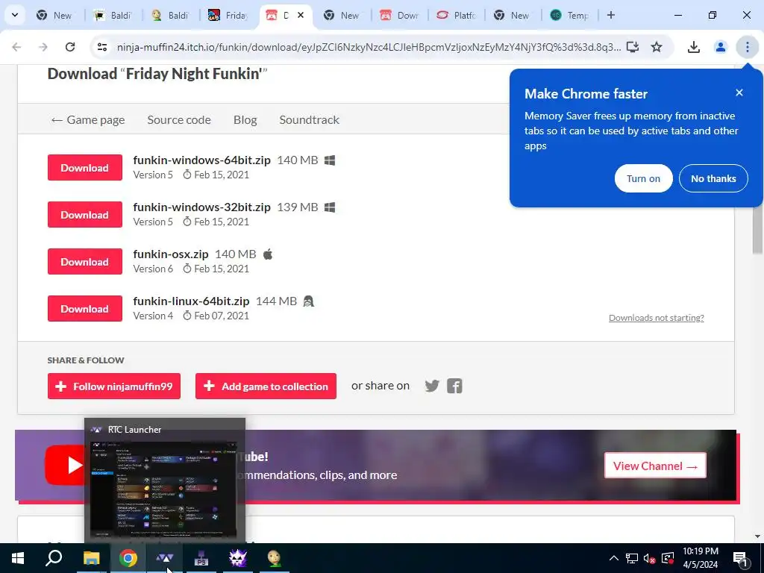Viewport: 764px width, 573px height.
Task: View site information icon in address bar
Action: point(101,47)
